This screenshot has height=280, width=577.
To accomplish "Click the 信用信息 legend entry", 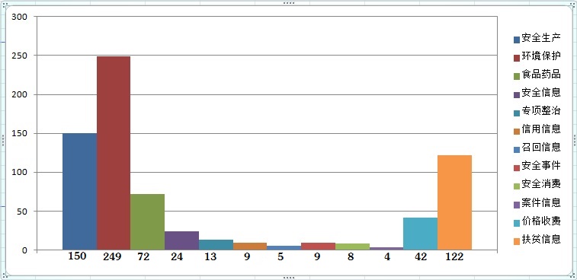I will point(537,129).
